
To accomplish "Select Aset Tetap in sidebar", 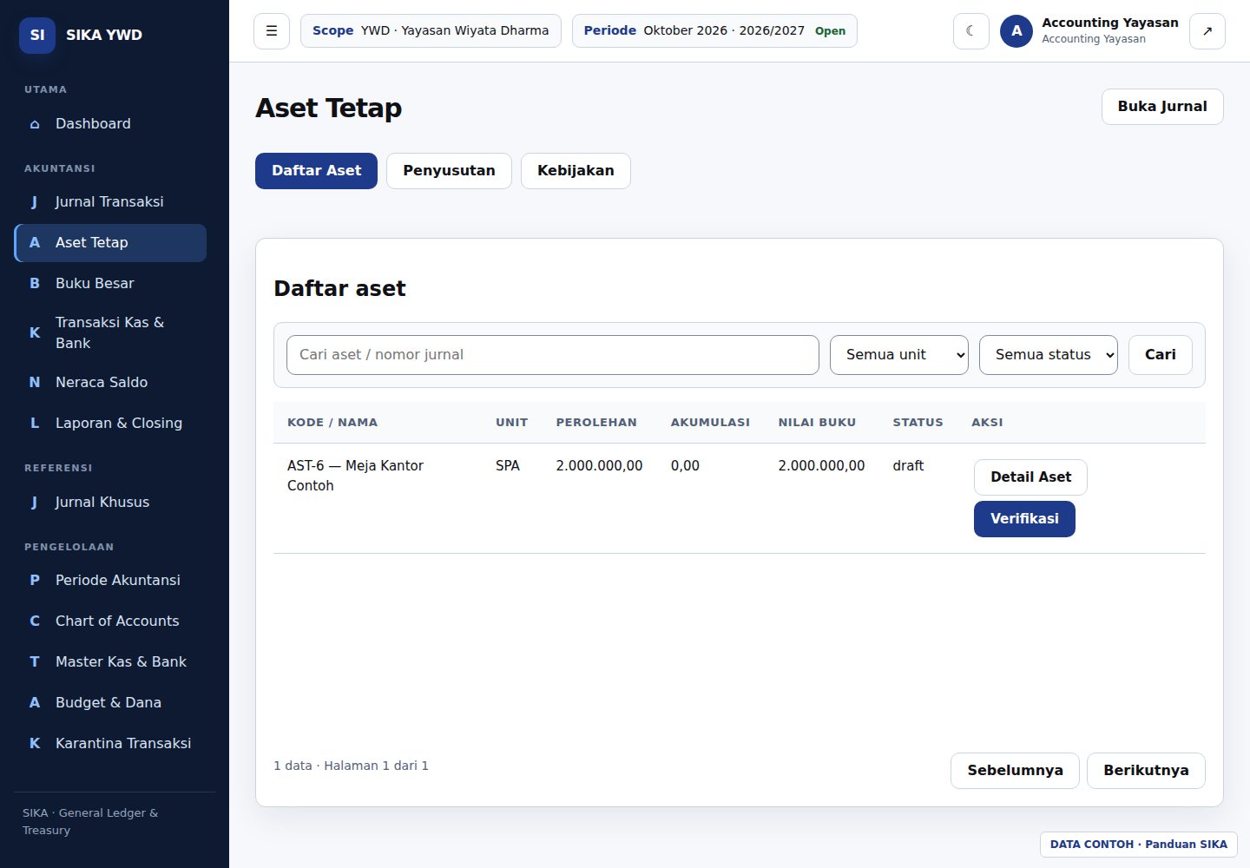I will [x=110, y=242].
